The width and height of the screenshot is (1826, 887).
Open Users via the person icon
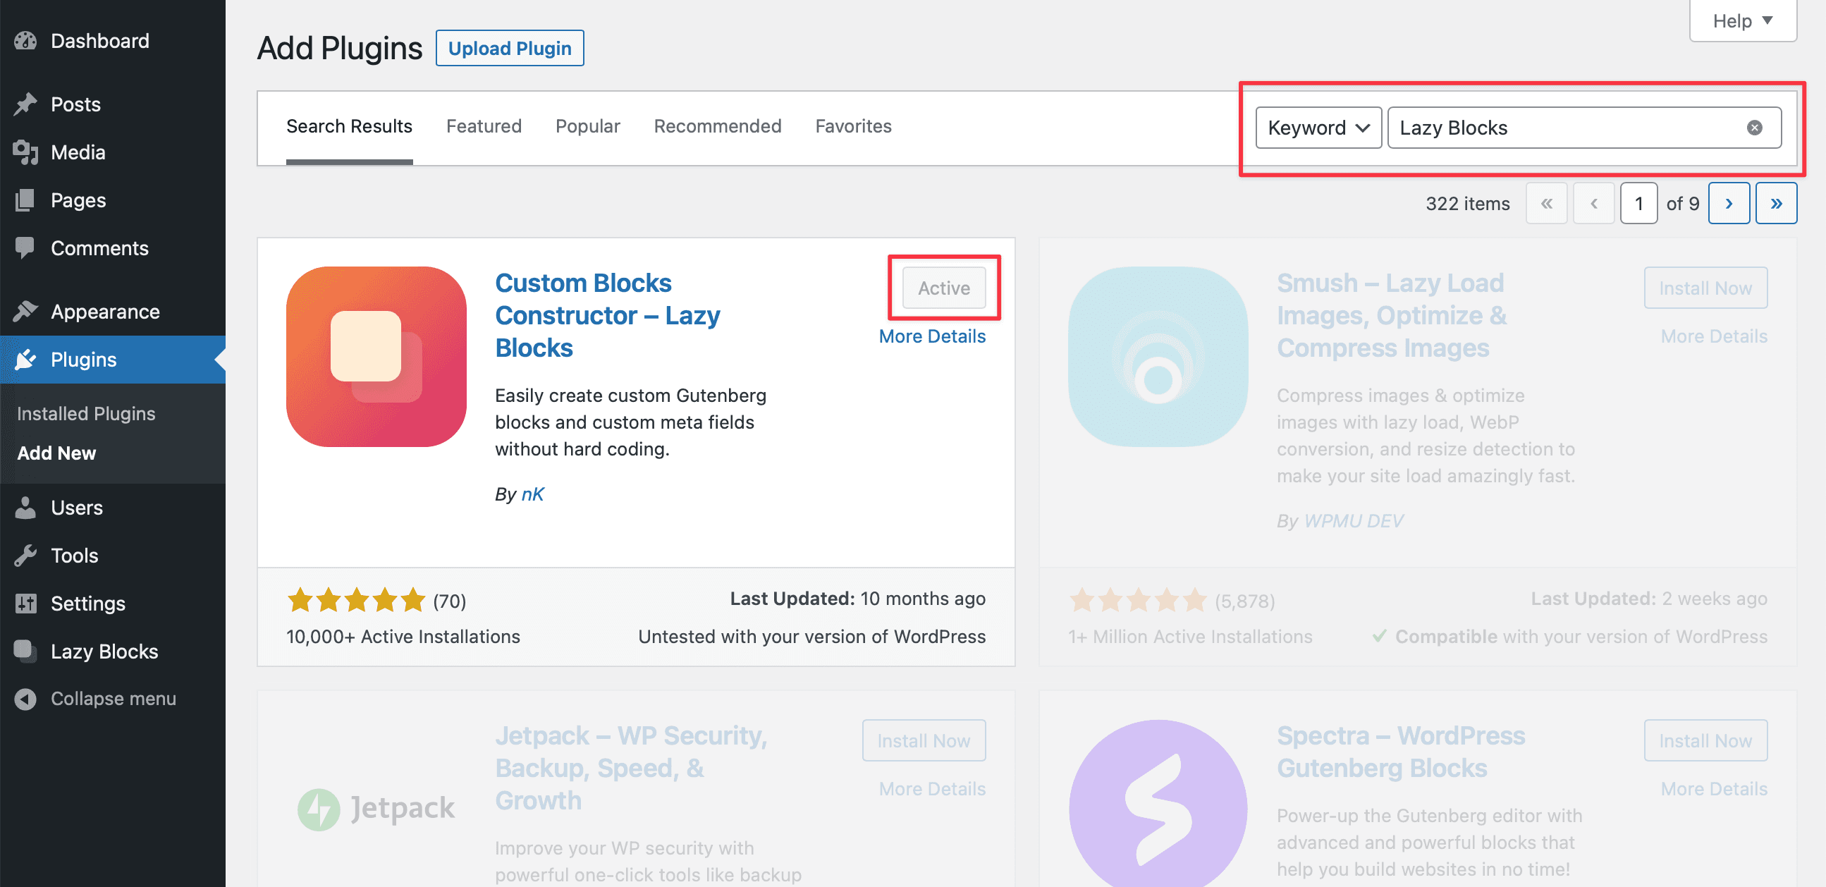click(25, 507)
